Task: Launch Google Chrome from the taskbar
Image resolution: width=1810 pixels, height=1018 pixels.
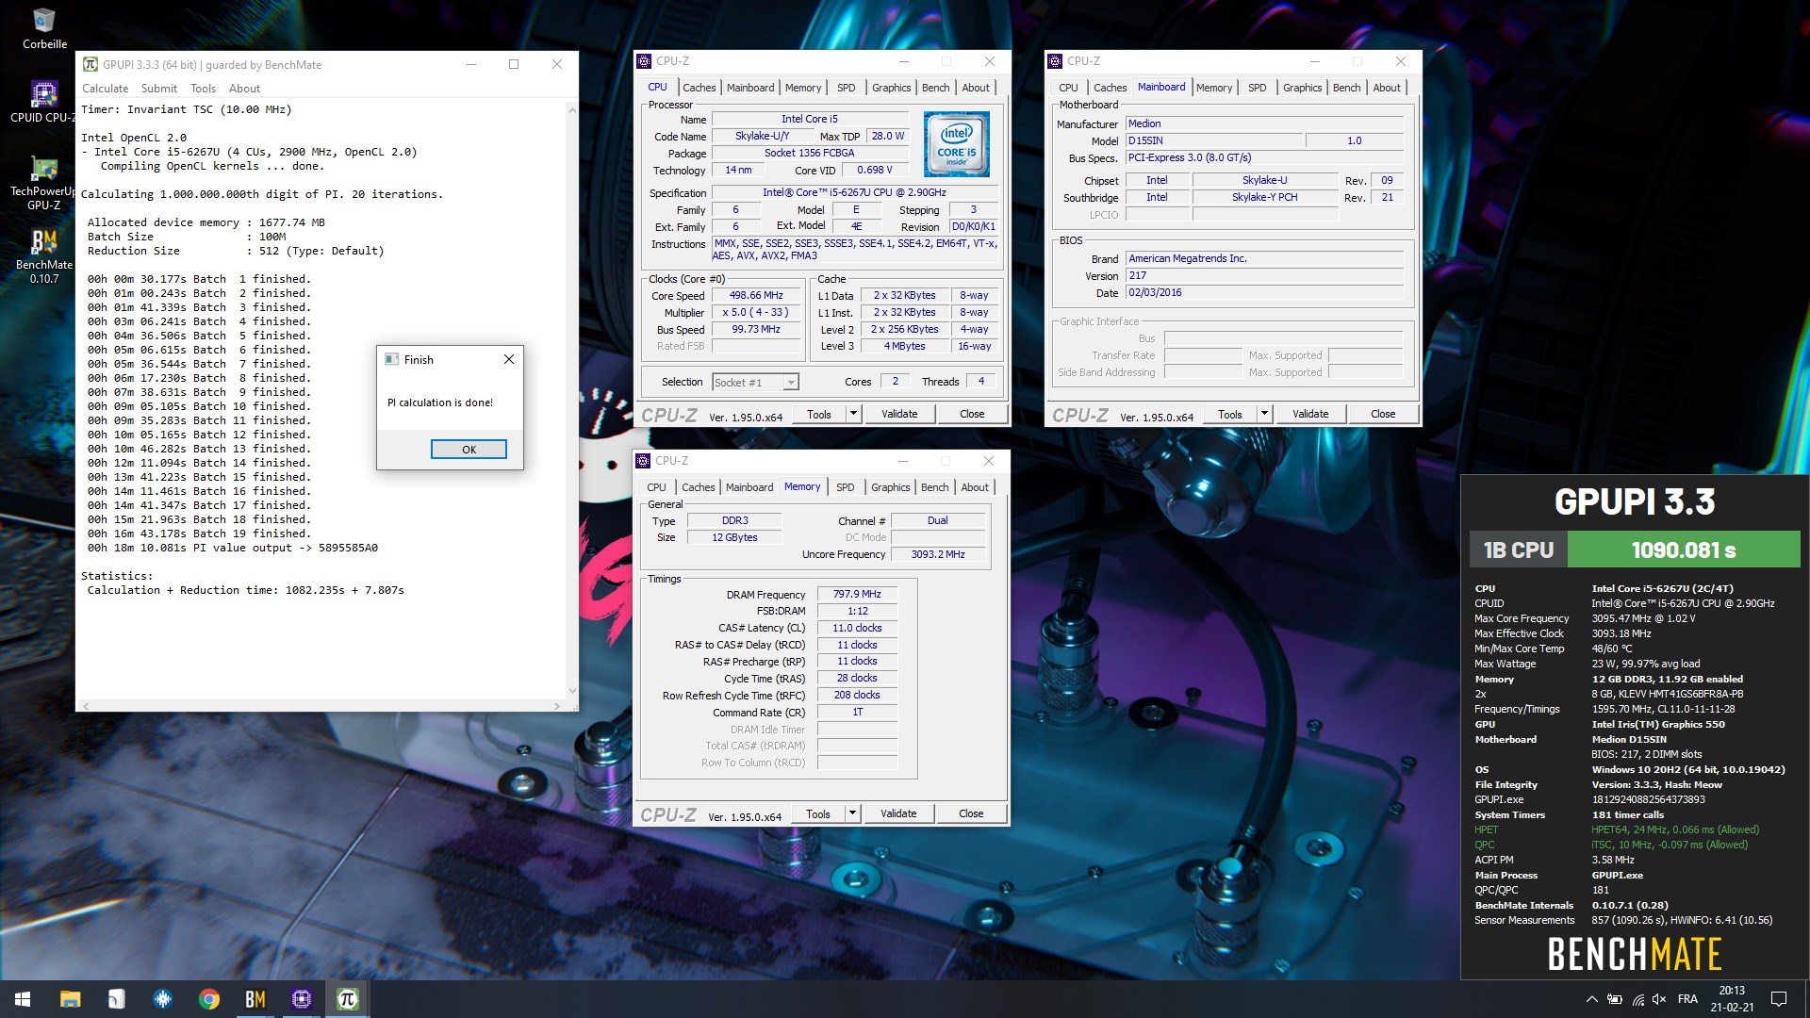Action: tap(208, 999)
